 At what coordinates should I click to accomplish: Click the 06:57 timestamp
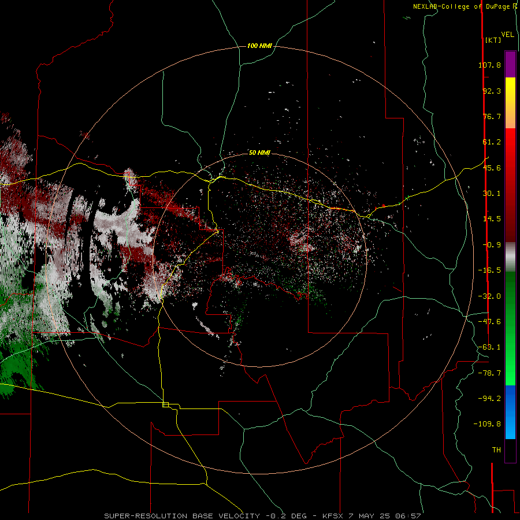(x=410, y=516)
